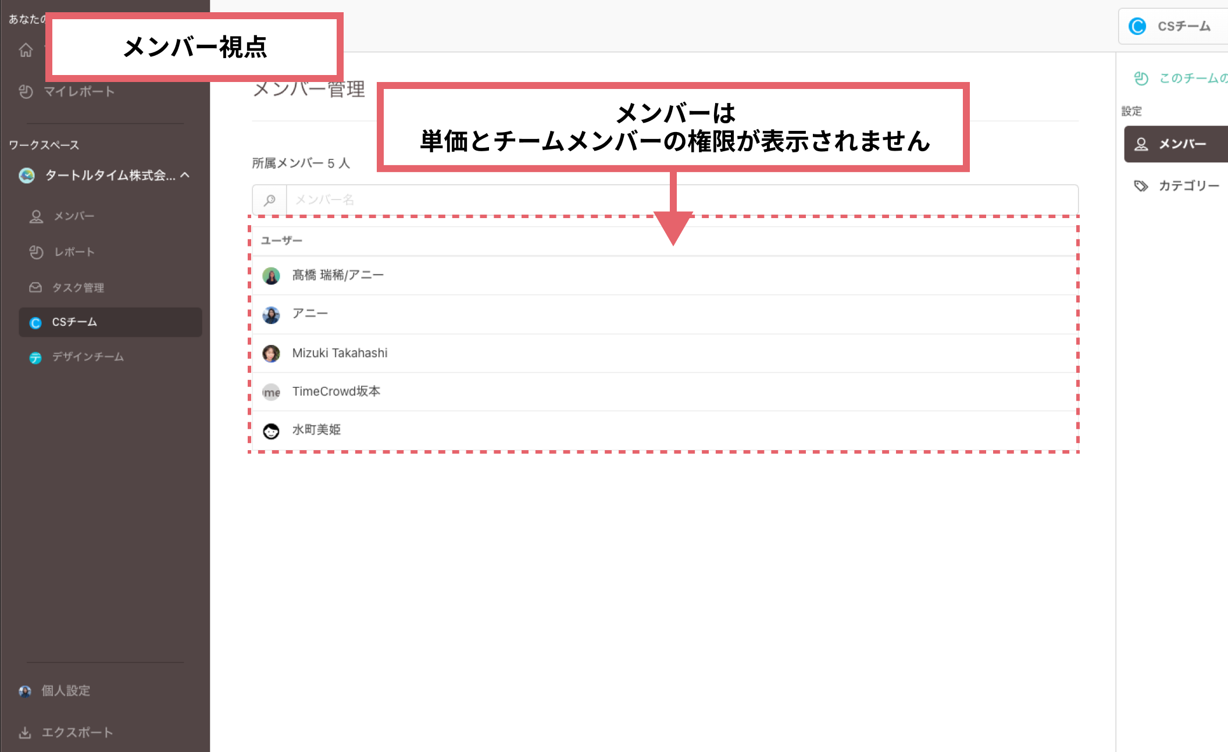Click the タートルタイム workspace logo icon

click(x=27, y=175)
